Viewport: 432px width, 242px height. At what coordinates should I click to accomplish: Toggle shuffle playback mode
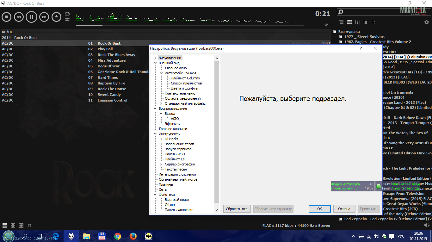click(67, 20)
